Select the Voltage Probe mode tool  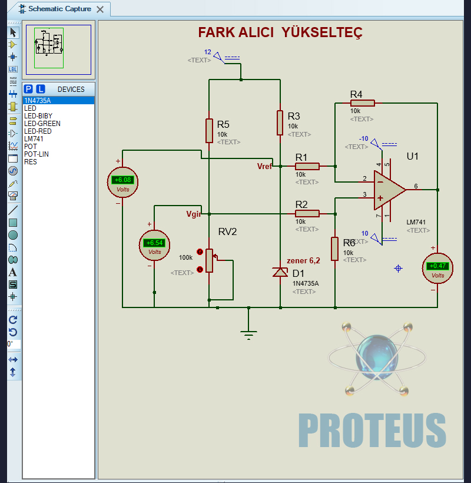point(13,184)
